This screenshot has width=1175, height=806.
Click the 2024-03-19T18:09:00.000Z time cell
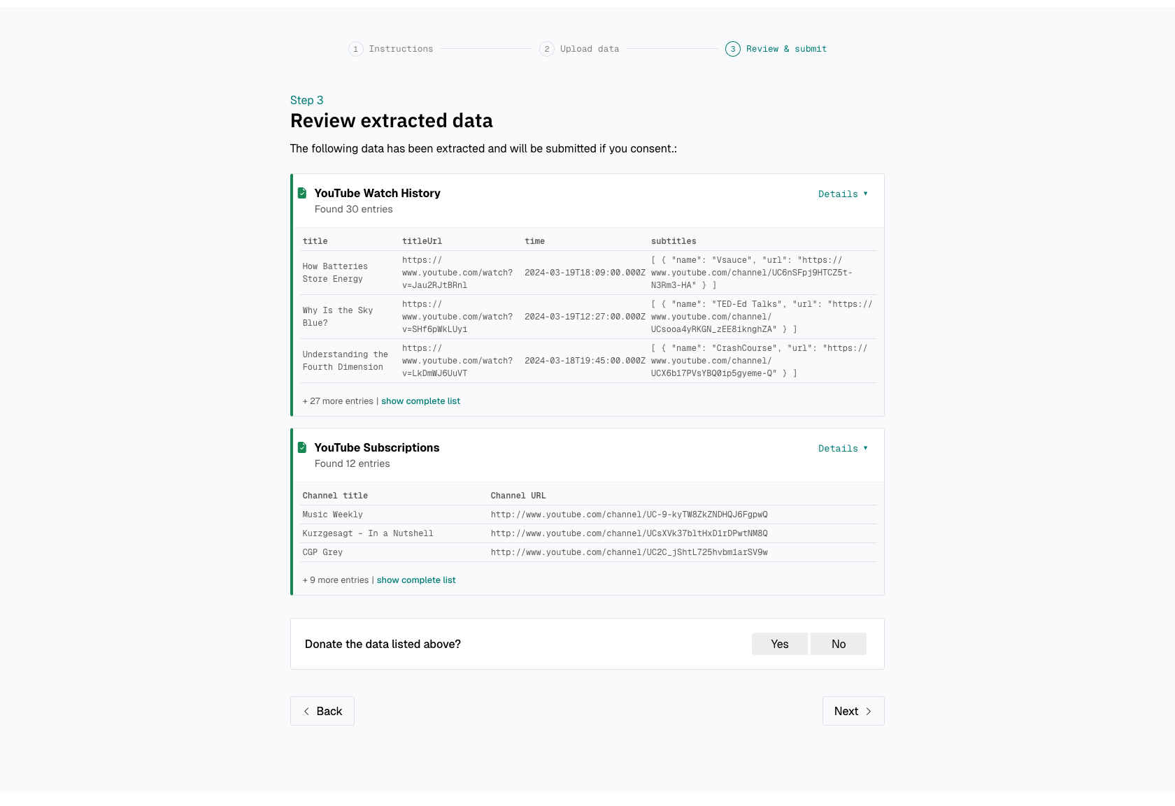[x=585, y=273]
